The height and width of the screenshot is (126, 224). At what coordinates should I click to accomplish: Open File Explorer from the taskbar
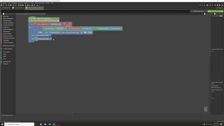[x=41, y=124]
